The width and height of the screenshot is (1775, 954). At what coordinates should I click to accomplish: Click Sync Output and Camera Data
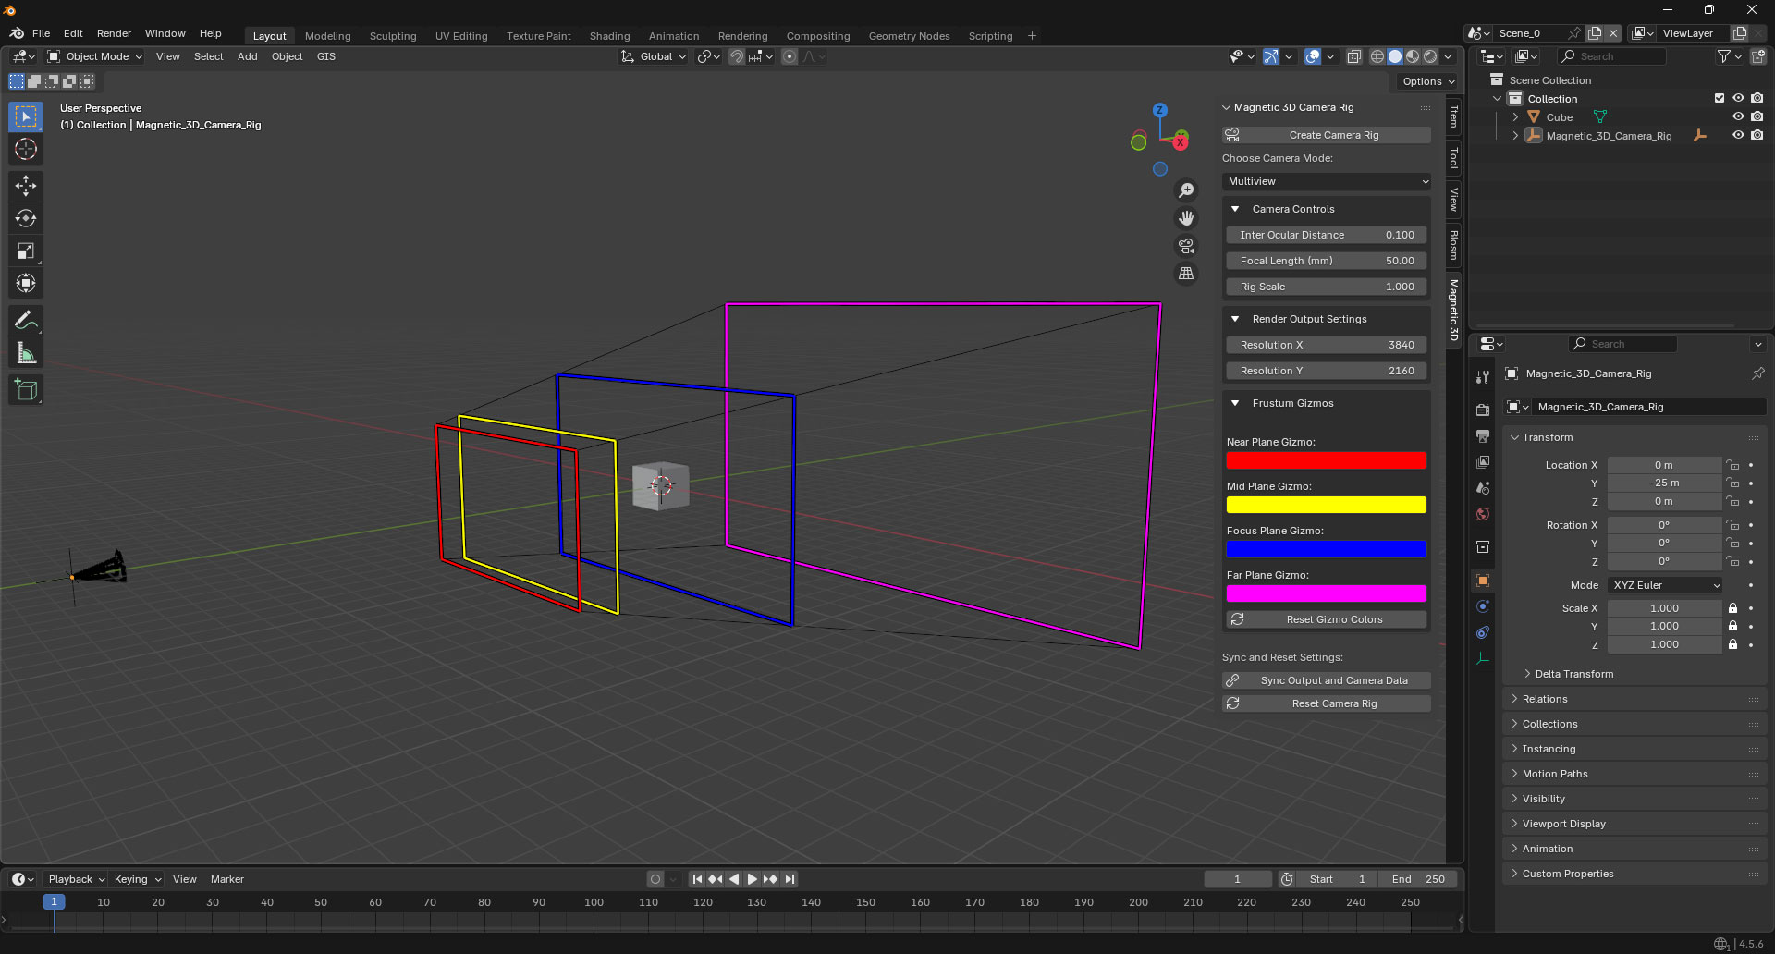tap(1327, 680)
